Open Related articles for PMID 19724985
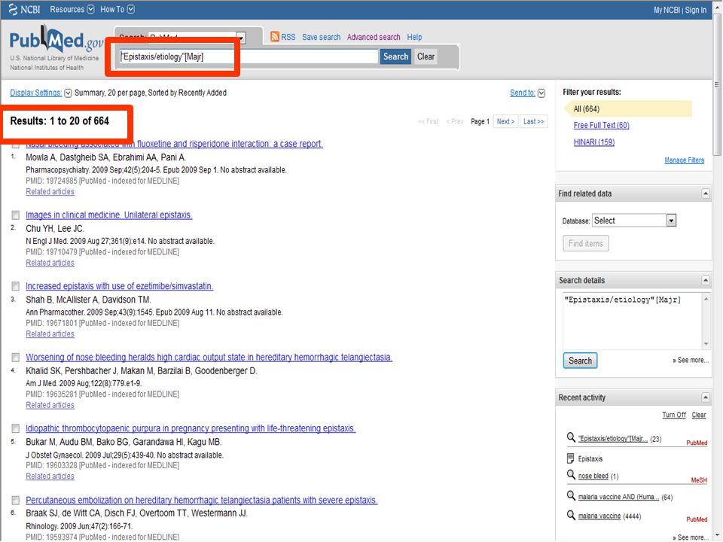Image resolution: width=723 pixels, height=542 pixels. (50, 192)
